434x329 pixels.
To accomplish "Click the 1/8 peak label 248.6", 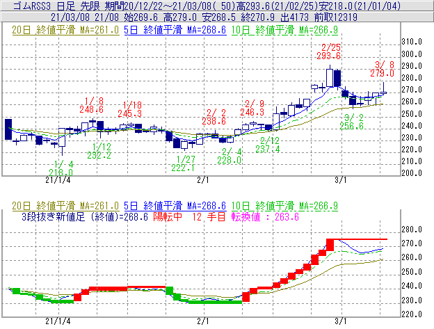I will [92, 109].
